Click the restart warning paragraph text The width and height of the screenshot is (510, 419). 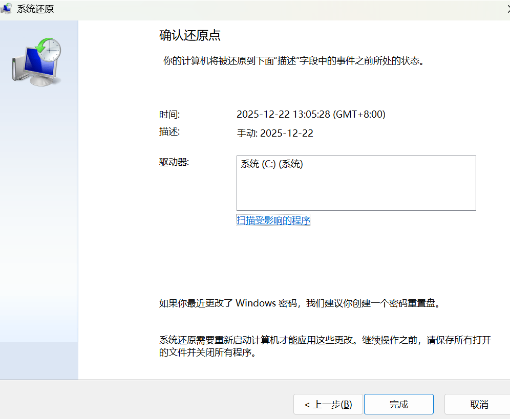(325, 346)
